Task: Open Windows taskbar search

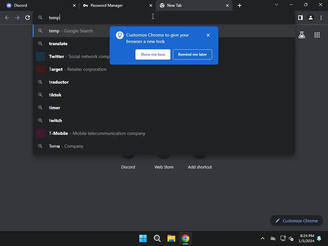Action: pos(157,238)
